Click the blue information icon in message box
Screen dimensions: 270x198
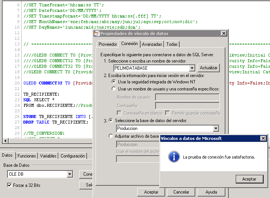click(174, 157)
